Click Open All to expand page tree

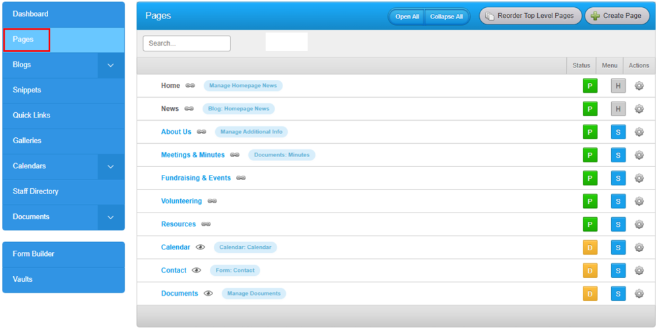[407, 16]
